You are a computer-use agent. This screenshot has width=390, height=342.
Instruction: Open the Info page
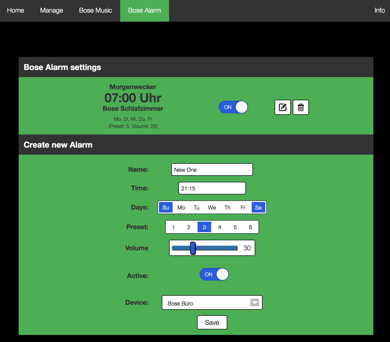click(x=379, y=11)
